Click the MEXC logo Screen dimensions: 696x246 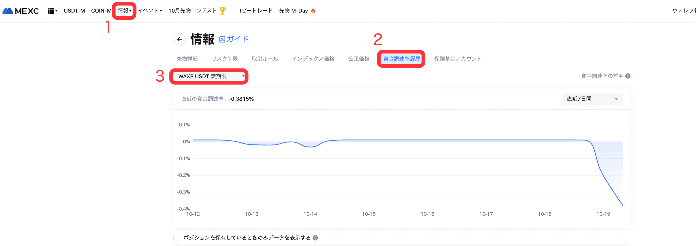point(21,11)
